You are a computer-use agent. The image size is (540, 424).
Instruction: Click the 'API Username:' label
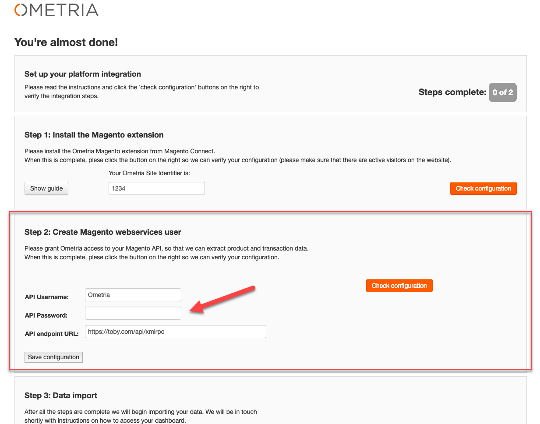47,297
